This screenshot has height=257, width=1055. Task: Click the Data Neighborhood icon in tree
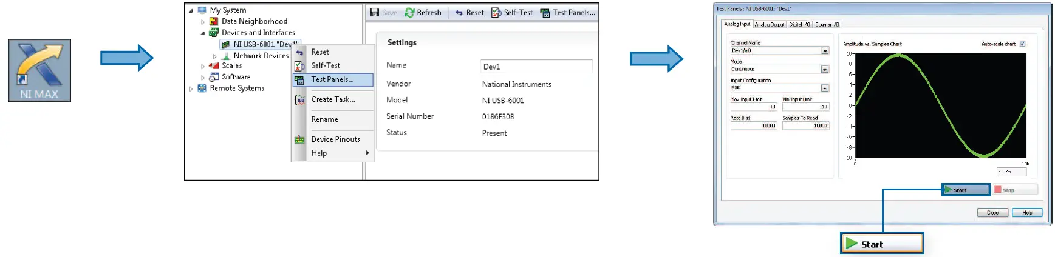[214, 21]
